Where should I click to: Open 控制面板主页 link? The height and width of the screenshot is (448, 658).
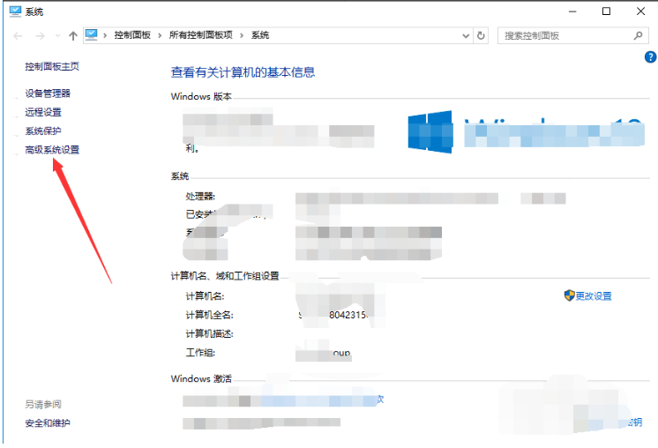pyautogui.click(x=52, y=66)
